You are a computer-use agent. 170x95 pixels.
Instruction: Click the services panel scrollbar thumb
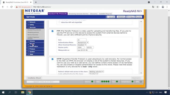point(141,48)
